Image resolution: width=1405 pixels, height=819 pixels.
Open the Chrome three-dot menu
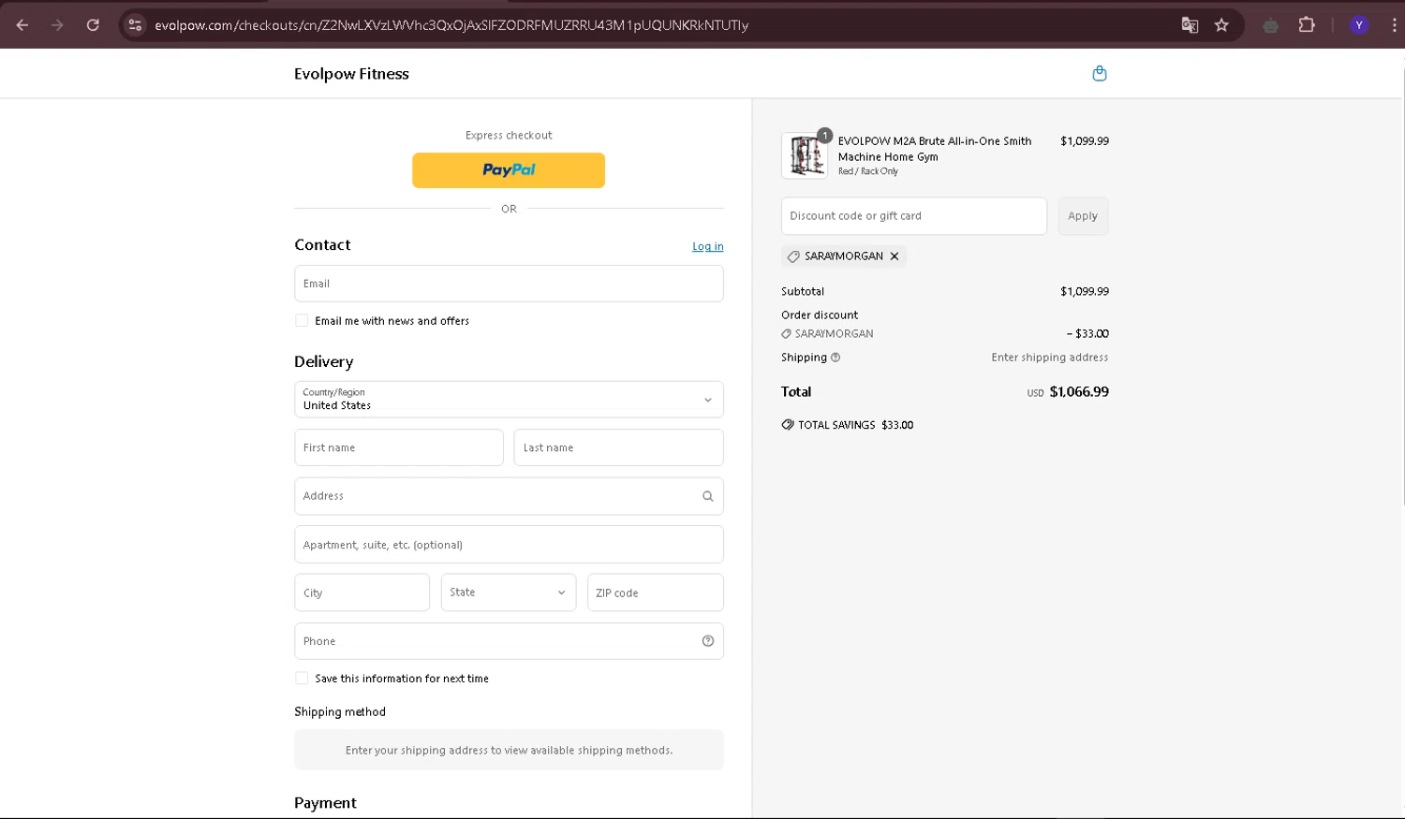tap(1394, 25)
